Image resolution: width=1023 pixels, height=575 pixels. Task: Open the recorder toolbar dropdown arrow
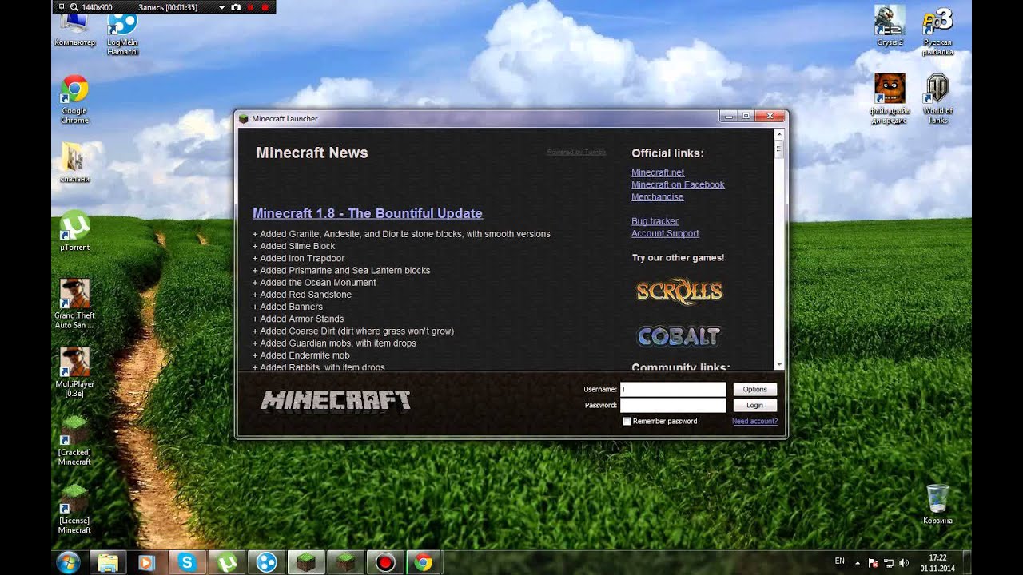click(222, 7)
